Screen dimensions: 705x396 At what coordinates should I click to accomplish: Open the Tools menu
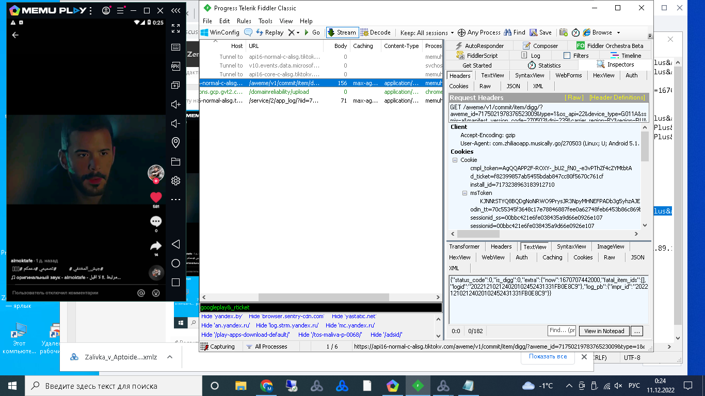coord(265,21)
